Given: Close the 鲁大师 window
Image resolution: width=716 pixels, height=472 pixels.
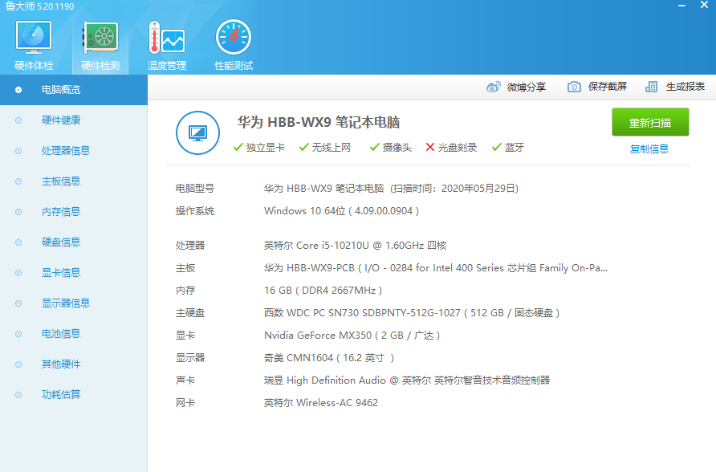Looking at the screenshot, I should [705, 5].
